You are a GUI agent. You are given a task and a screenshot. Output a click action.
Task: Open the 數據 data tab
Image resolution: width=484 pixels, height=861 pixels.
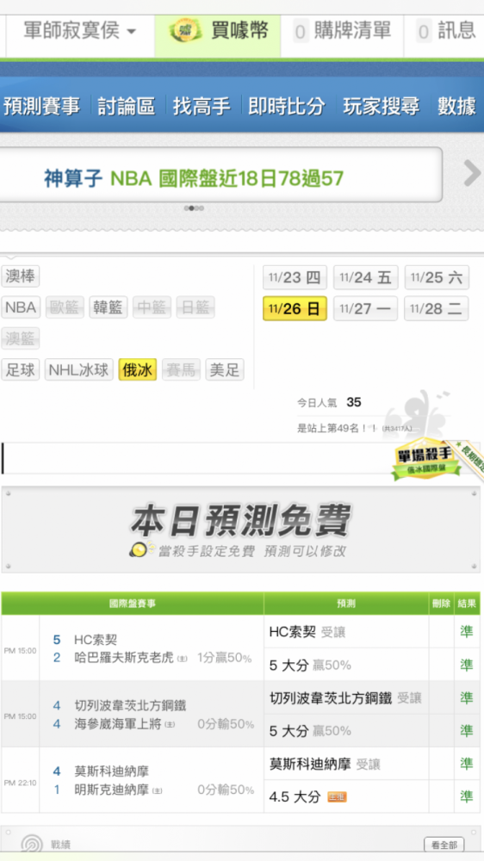click(x=456, y=106)
